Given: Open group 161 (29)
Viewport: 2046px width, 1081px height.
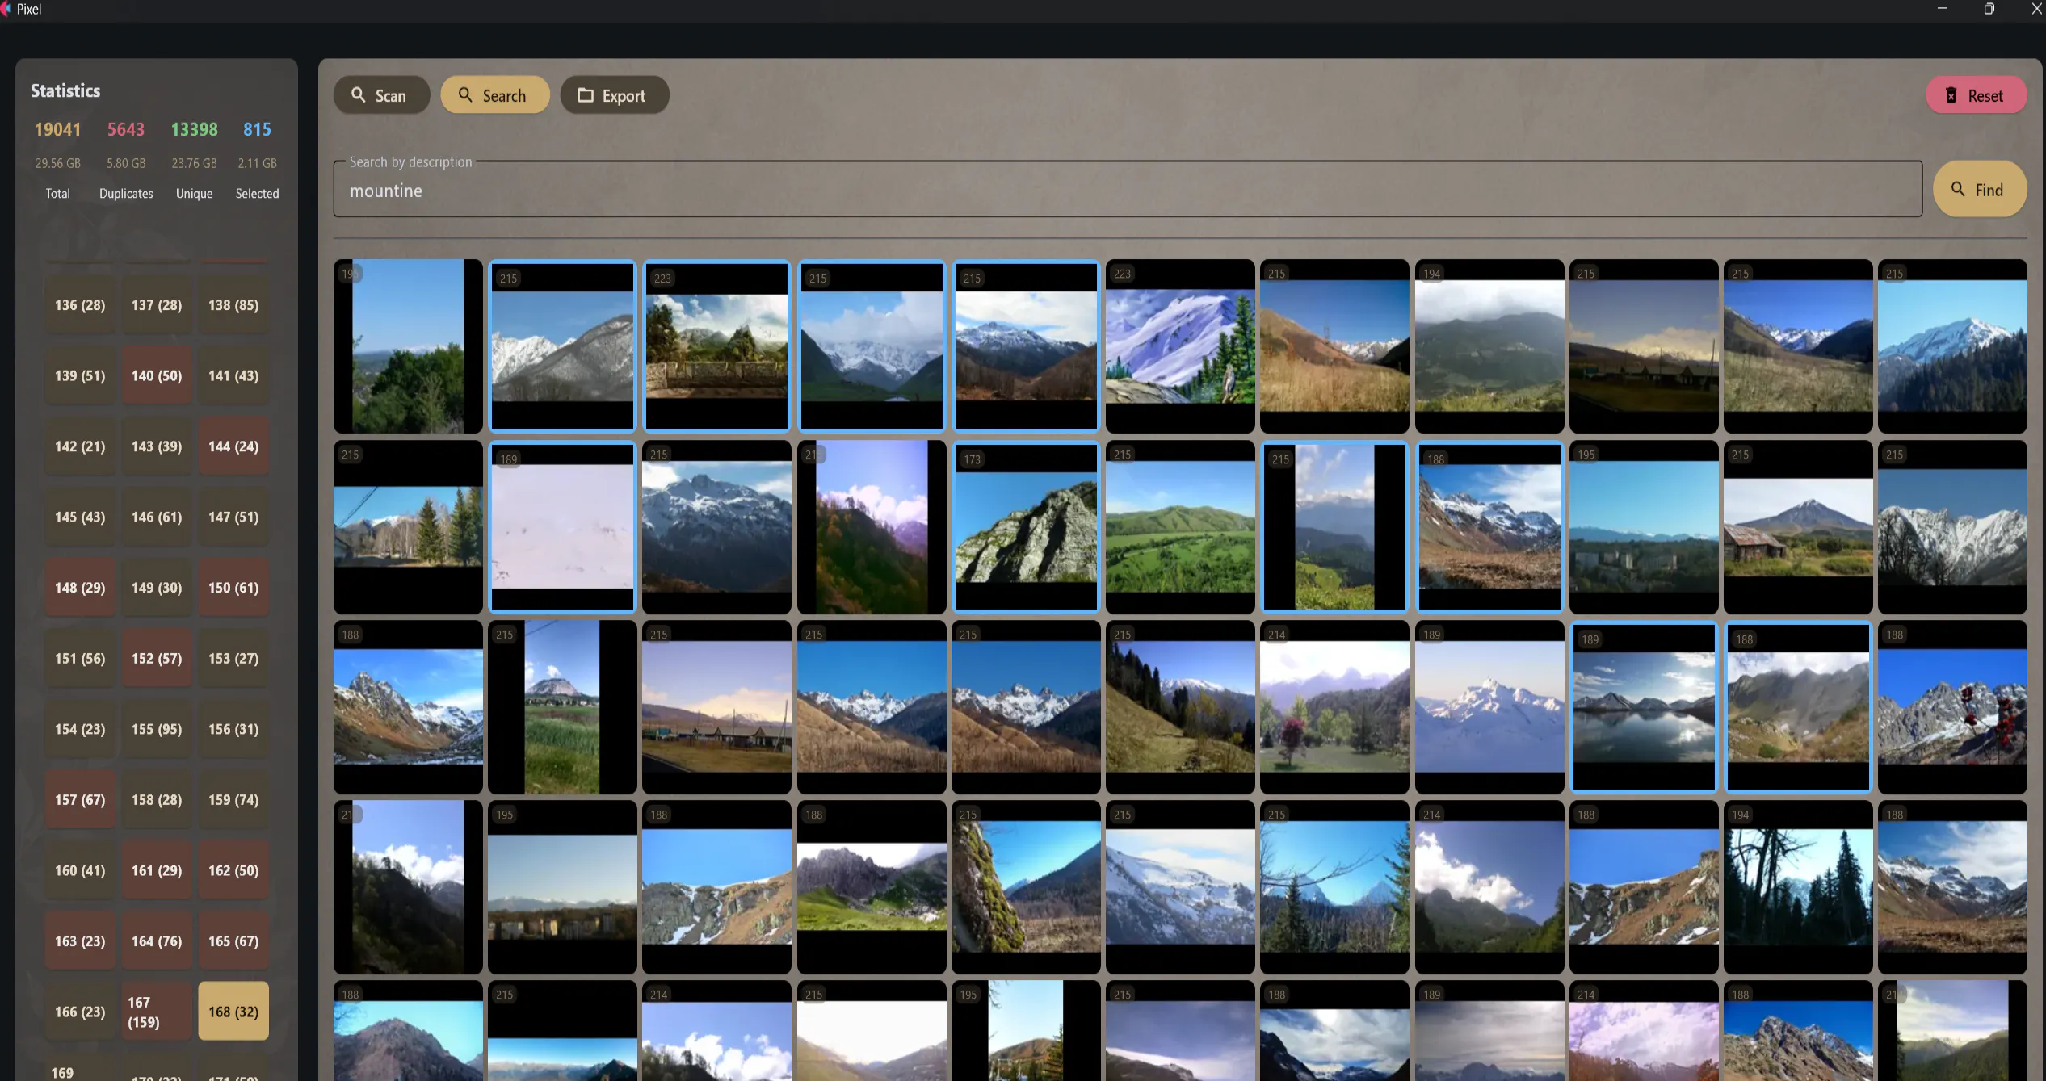Looking at the screenshot, I should (157, 870).
